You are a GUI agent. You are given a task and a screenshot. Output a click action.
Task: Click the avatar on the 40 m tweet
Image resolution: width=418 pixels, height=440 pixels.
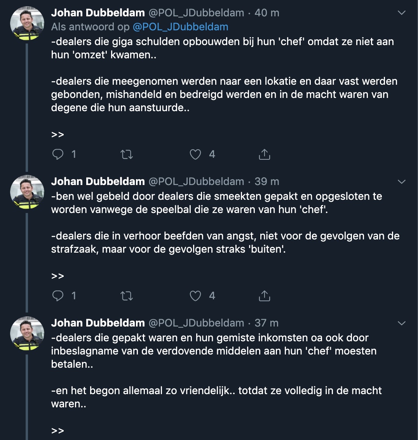(27, 24)
